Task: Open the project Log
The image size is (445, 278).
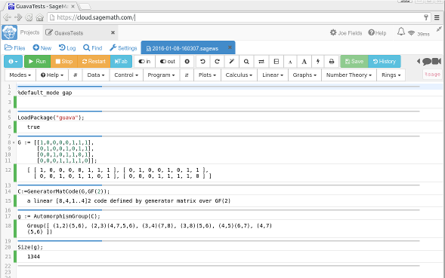Action: (x=67, y=48)
